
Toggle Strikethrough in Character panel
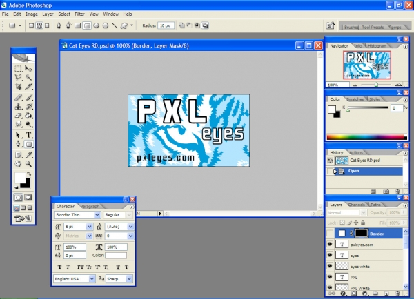127,267
